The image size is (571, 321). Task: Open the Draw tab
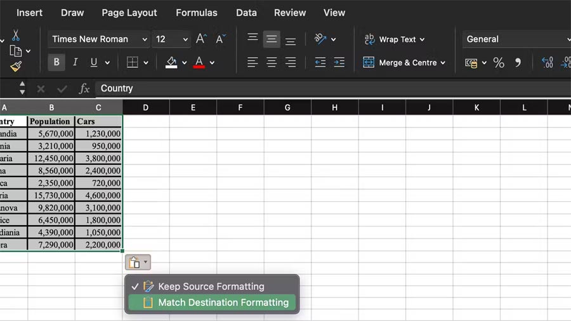point(72,13)
